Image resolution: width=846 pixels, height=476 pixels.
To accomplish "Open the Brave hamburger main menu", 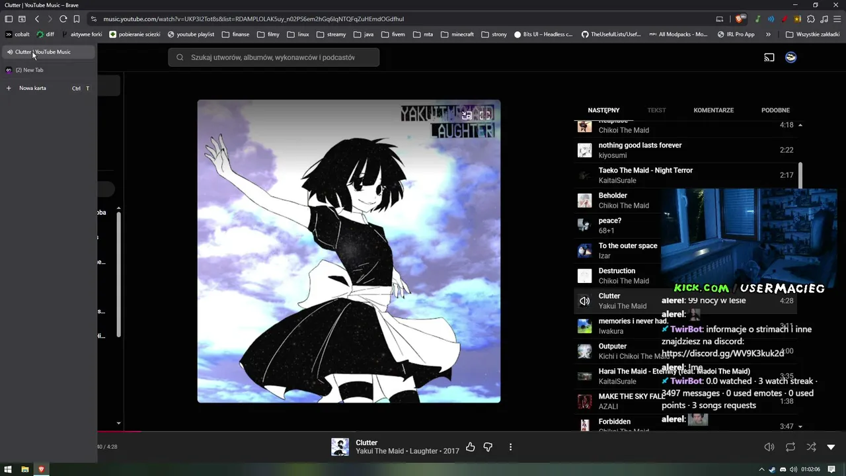I will coord(836,19).
